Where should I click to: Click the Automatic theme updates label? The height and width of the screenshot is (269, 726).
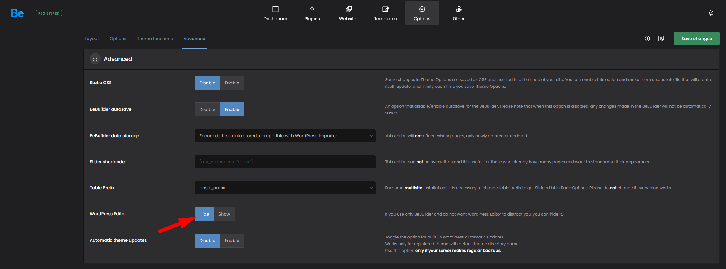(118, 240)
